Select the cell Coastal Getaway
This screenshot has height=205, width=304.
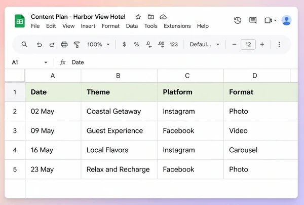pos(119,112)
